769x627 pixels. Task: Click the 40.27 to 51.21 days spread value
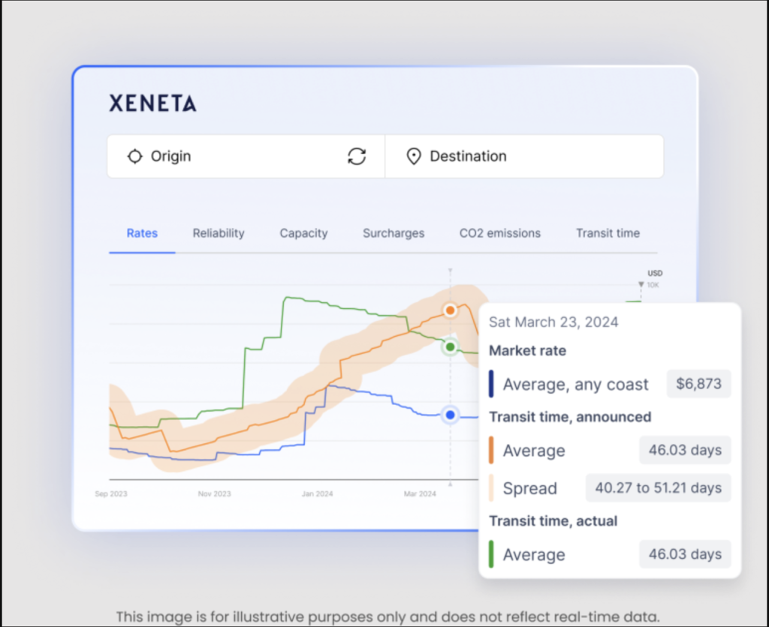coord(658,488)
